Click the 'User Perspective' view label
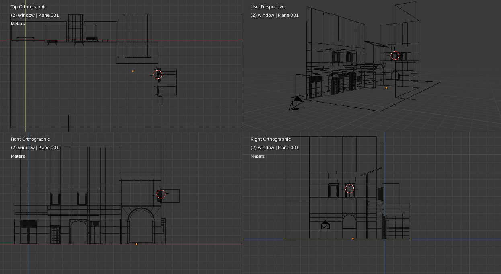 [x=267, y=7]
